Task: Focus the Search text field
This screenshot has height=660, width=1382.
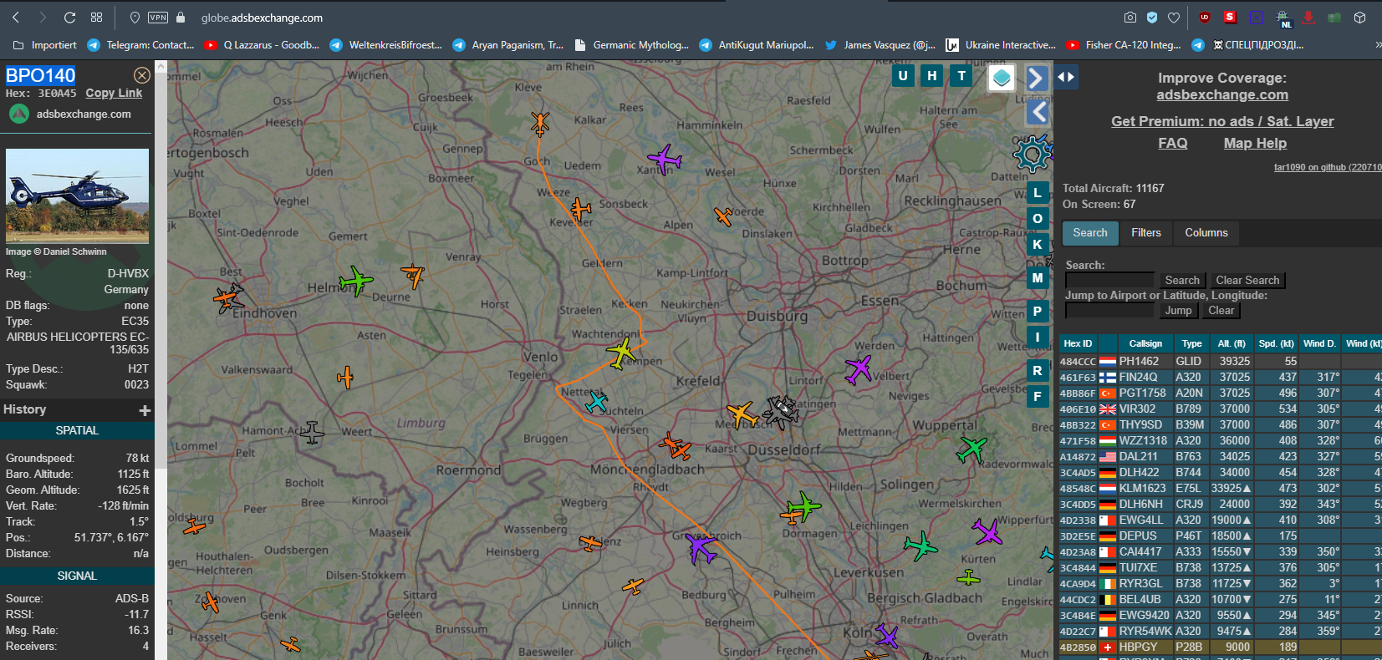Action: (x=1109, y=281)
